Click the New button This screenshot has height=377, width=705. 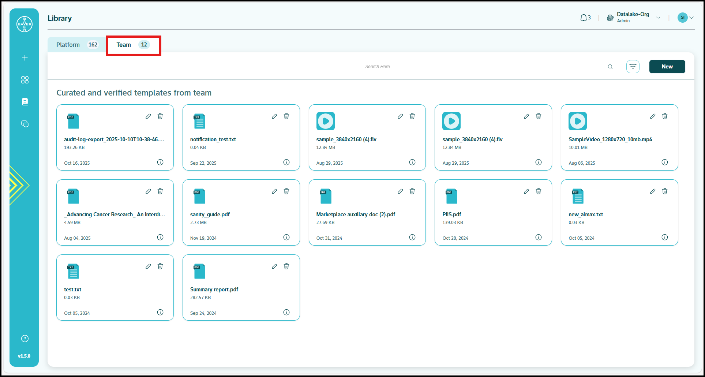(667, 67)
